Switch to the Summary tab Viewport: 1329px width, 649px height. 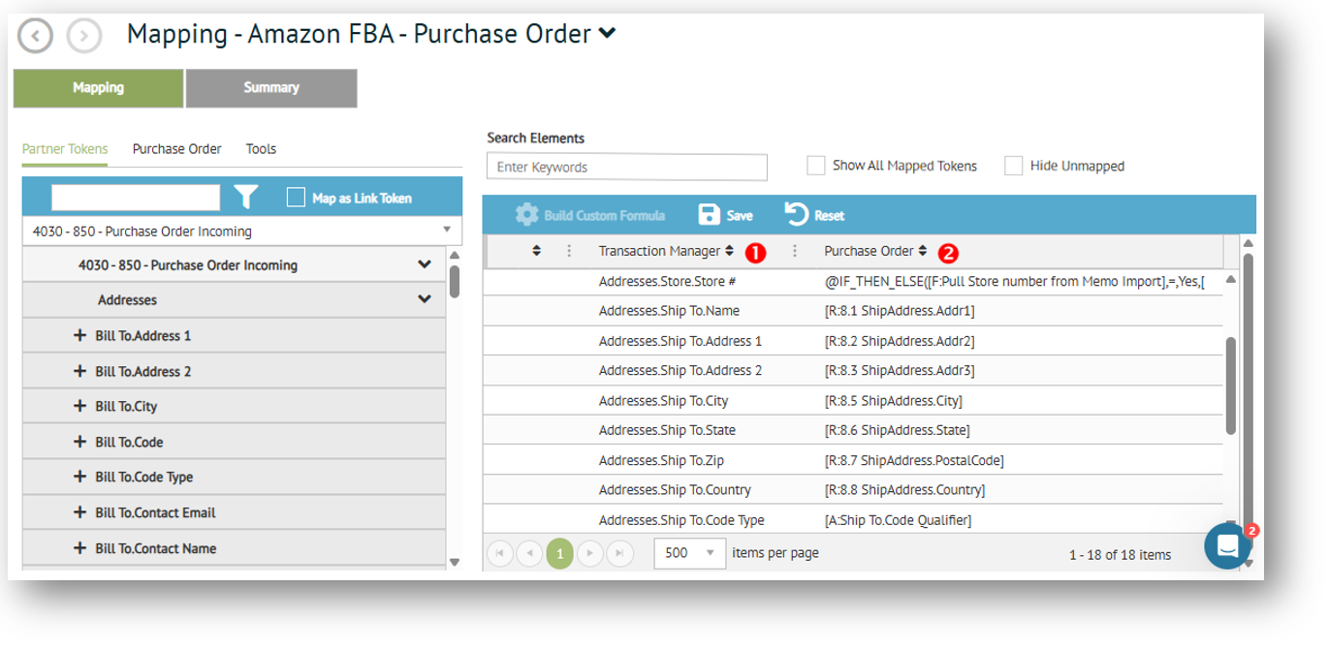point(271,88)
